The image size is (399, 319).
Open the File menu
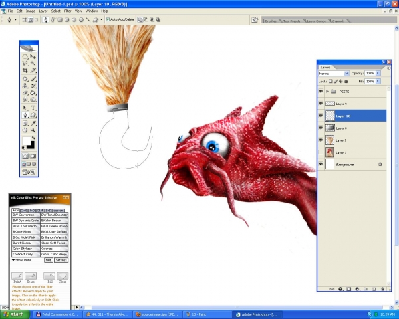(10, 11)
